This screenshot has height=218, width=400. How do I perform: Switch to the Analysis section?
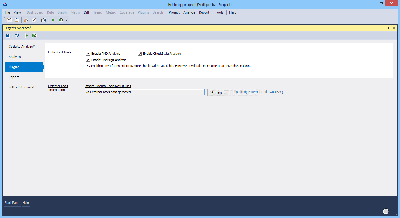24,57
